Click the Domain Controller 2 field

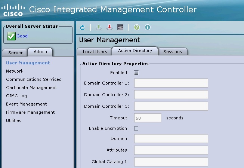coord(171,95)
